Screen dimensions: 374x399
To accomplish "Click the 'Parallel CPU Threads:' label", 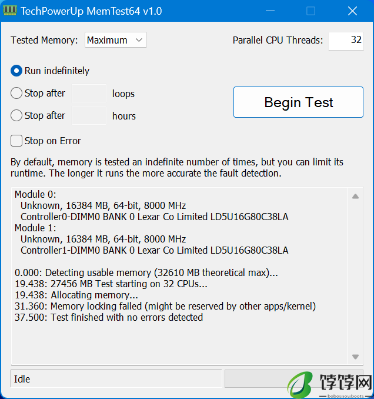I will tap(278, 40).
